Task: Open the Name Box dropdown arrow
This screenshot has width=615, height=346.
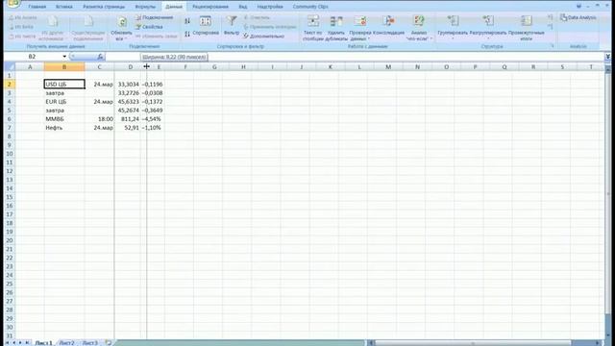Action: (64, 57)
